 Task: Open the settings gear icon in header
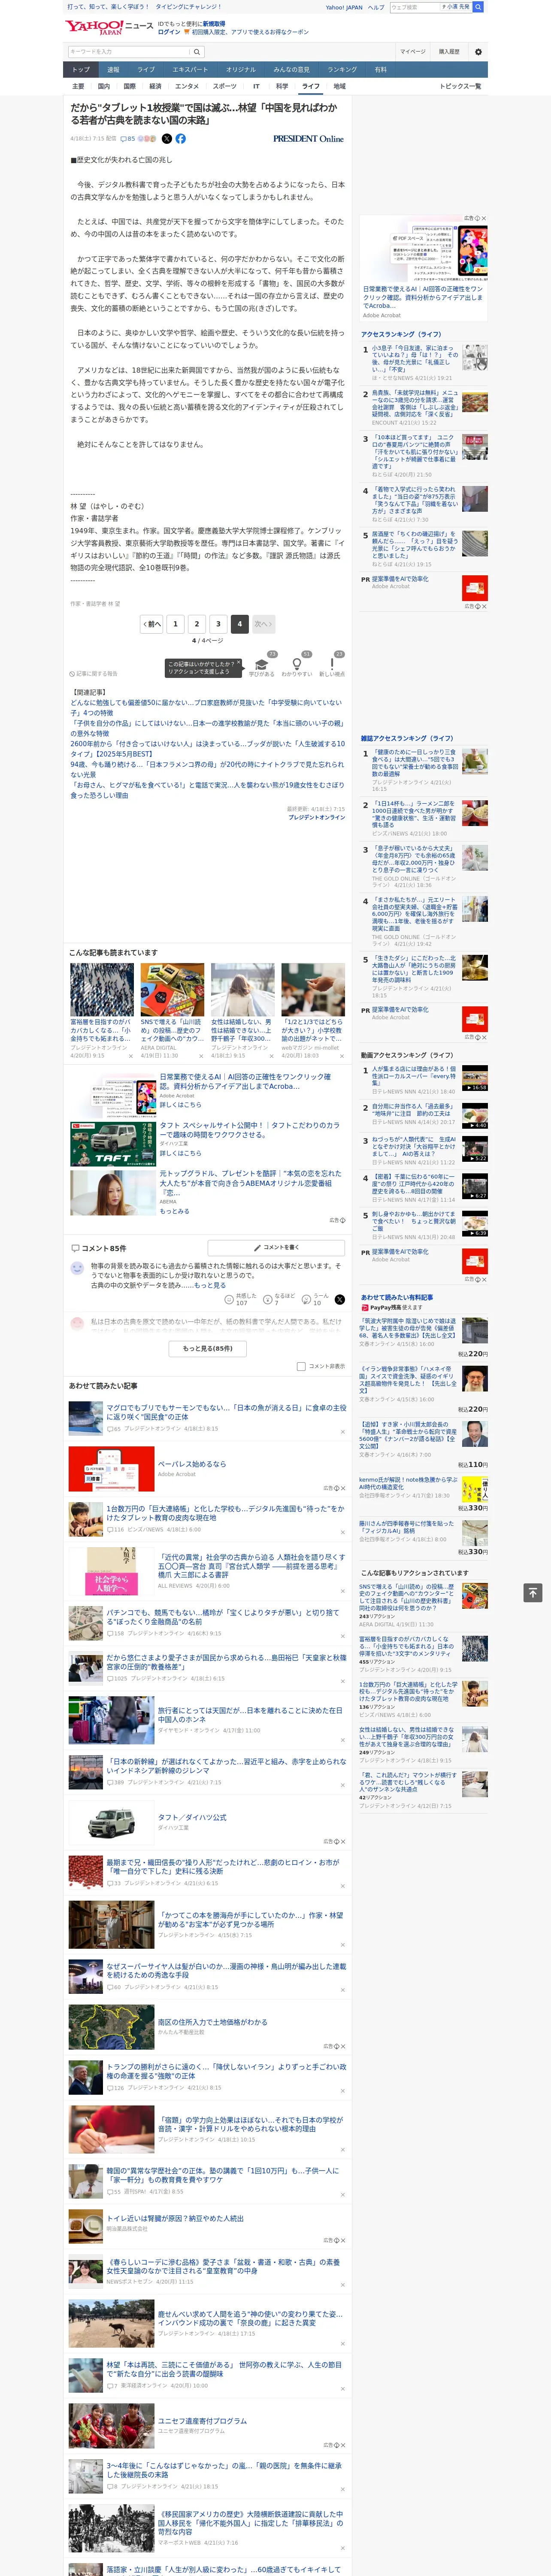(478, 52)
